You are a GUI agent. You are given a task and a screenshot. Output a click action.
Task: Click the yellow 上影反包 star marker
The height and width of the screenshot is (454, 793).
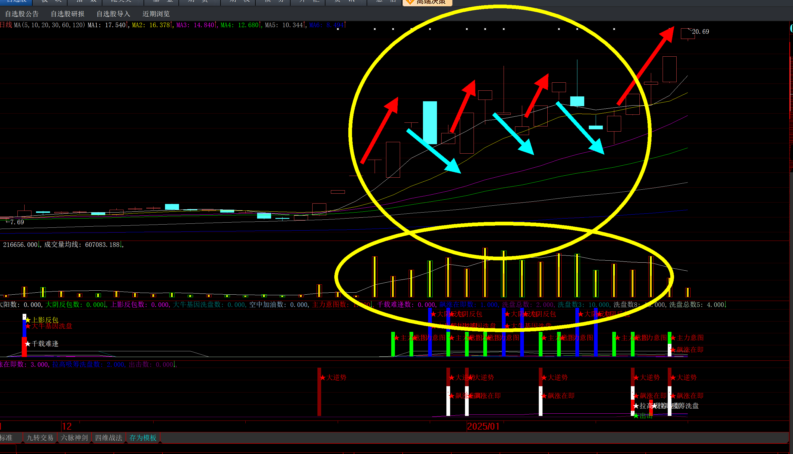(28, 320)
